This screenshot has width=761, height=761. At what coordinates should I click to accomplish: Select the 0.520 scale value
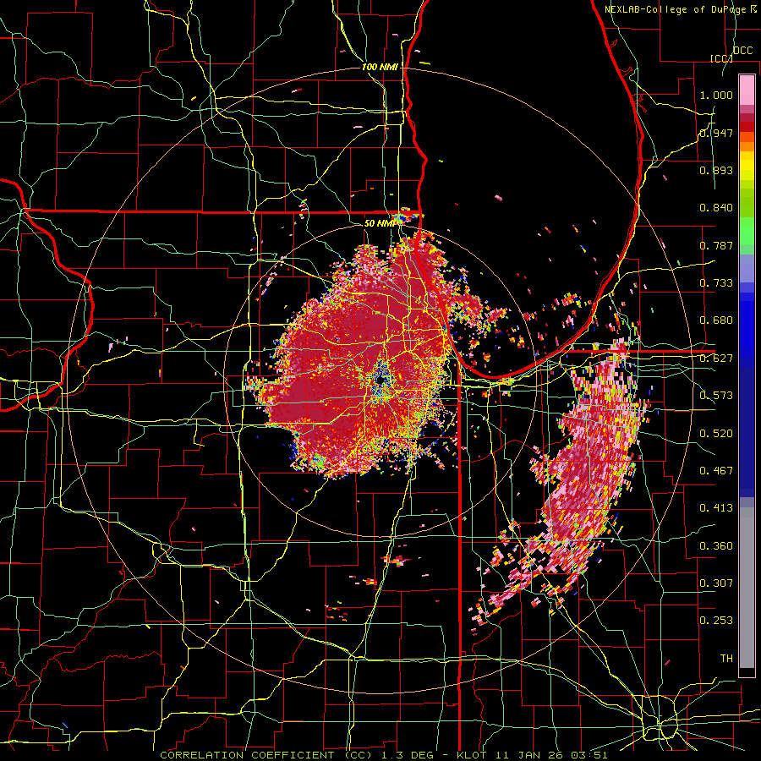pyautogui.click(x=716, y=433)
